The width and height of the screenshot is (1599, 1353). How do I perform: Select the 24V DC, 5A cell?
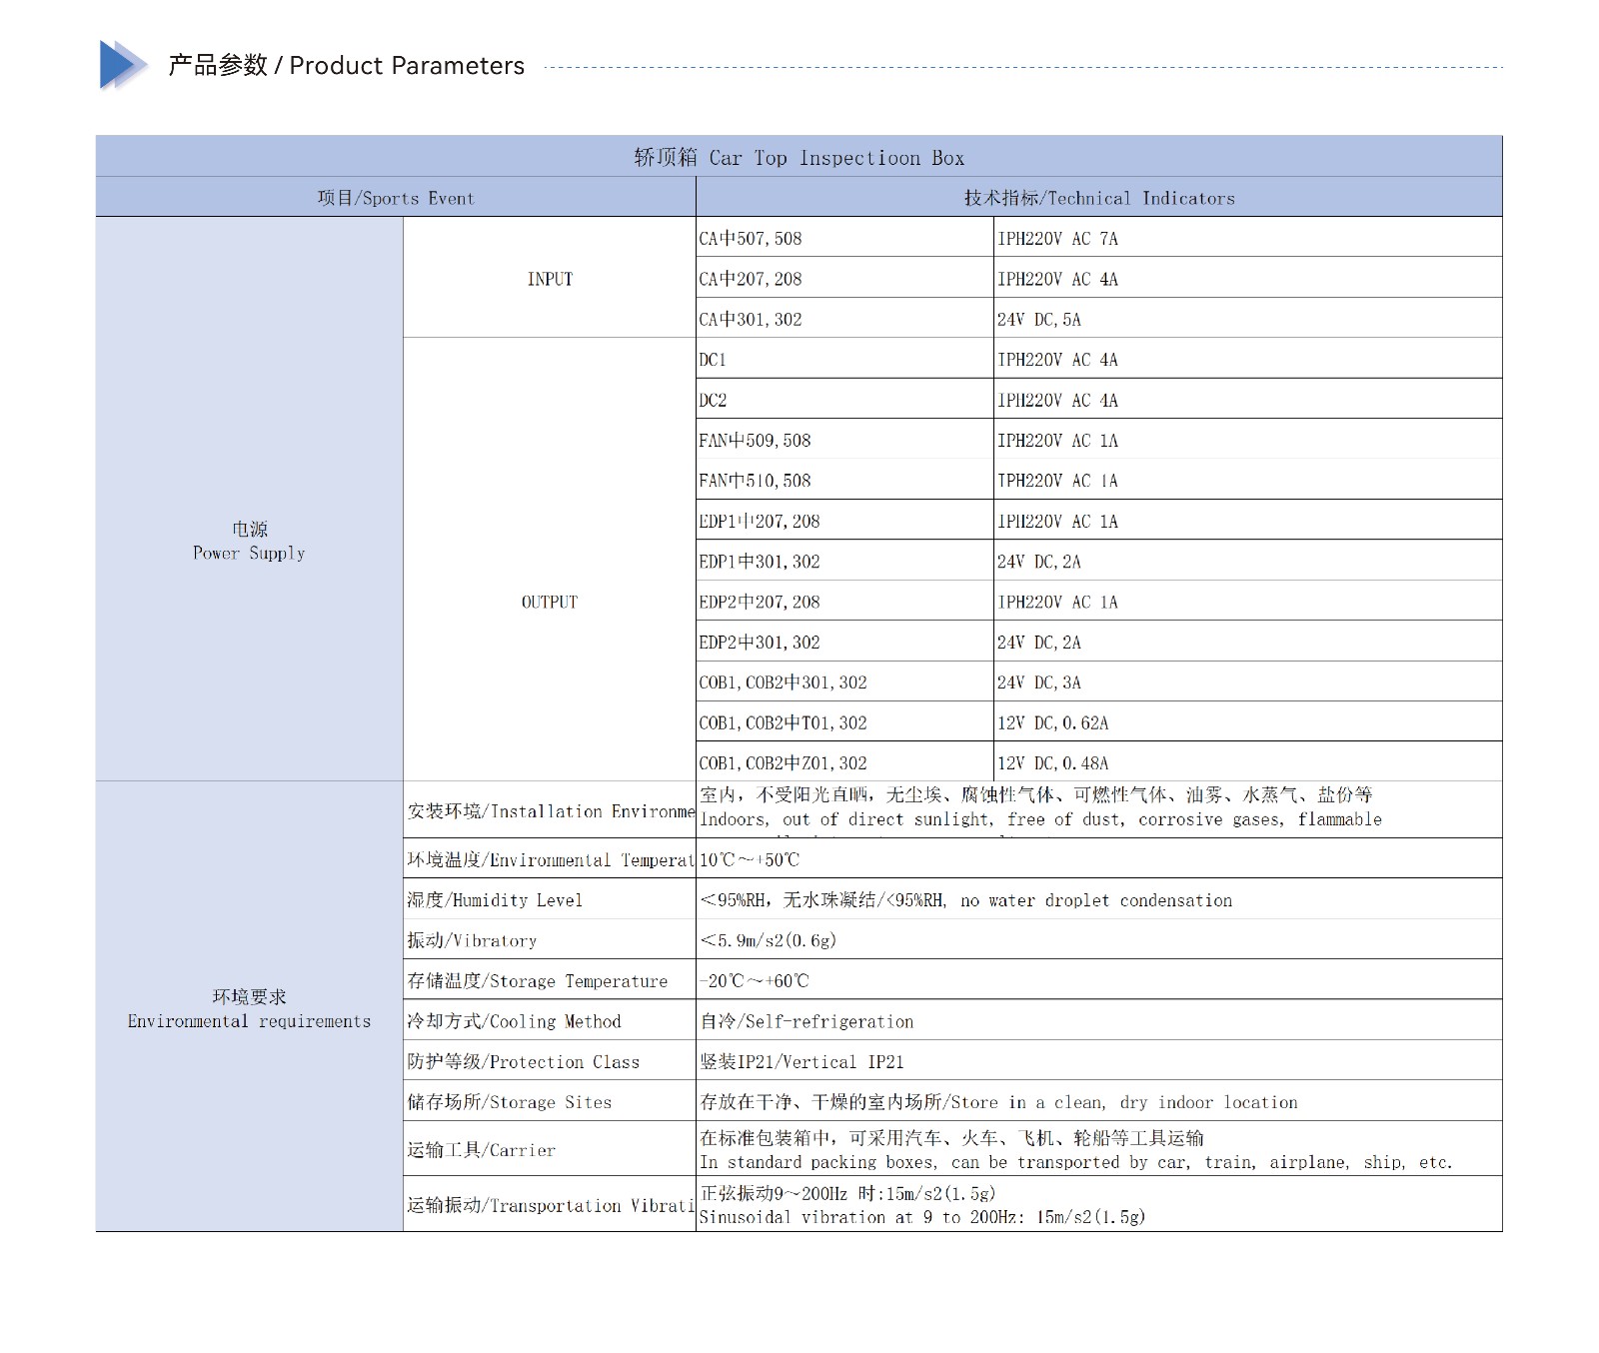(x=1039, y=320)
